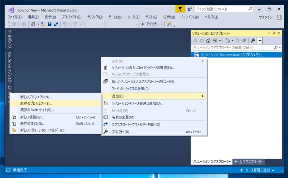Click the Open File toolbar icon

pos(43,24)
